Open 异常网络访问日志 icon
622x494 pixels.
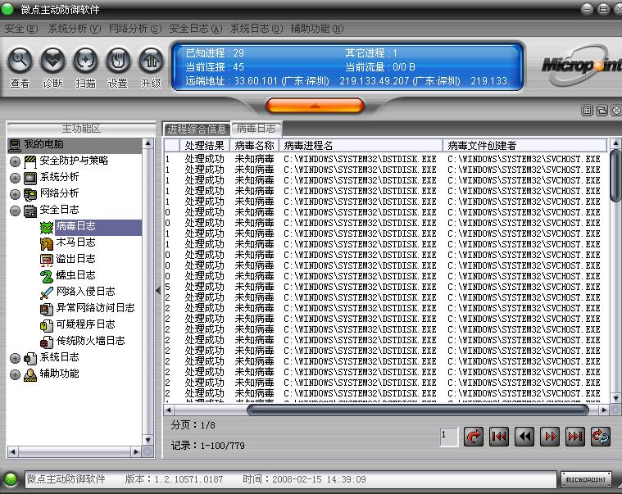pyautogui.click(x=47, y=309)
